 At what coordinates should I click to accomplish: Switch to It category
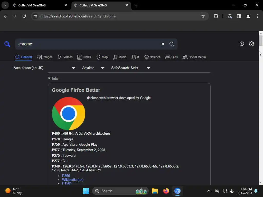[135, 57]
